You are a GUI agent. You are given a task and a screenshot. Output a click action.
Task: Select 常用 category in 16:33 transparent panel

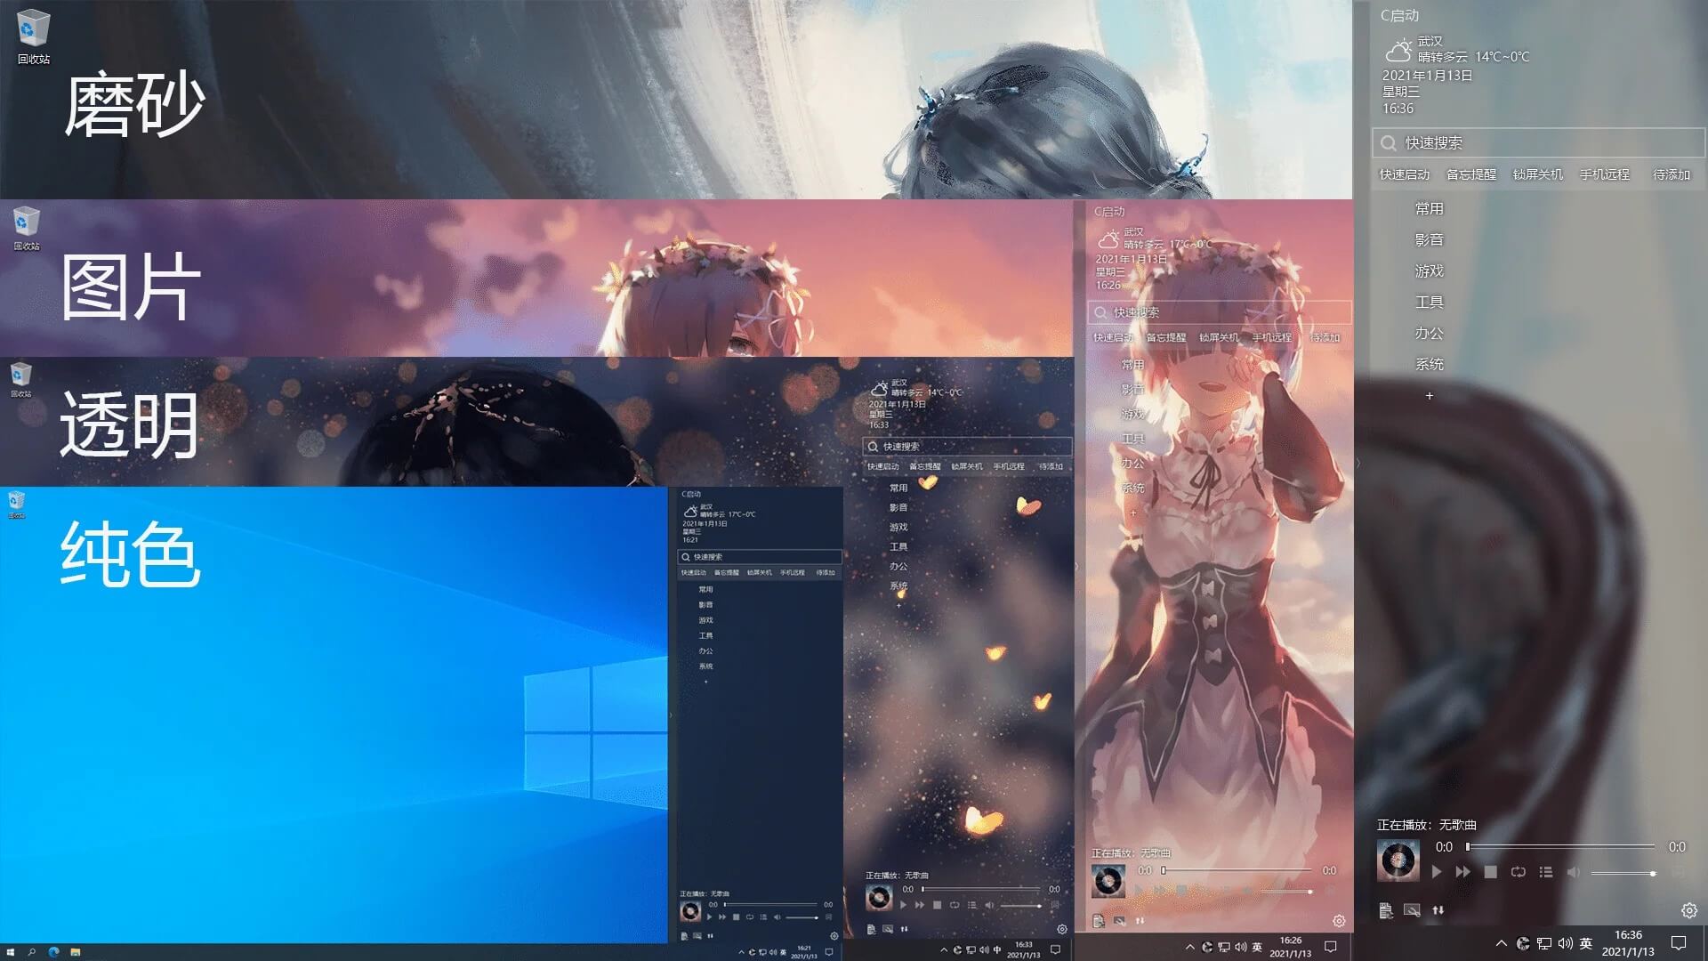click(x=898, y=488)
